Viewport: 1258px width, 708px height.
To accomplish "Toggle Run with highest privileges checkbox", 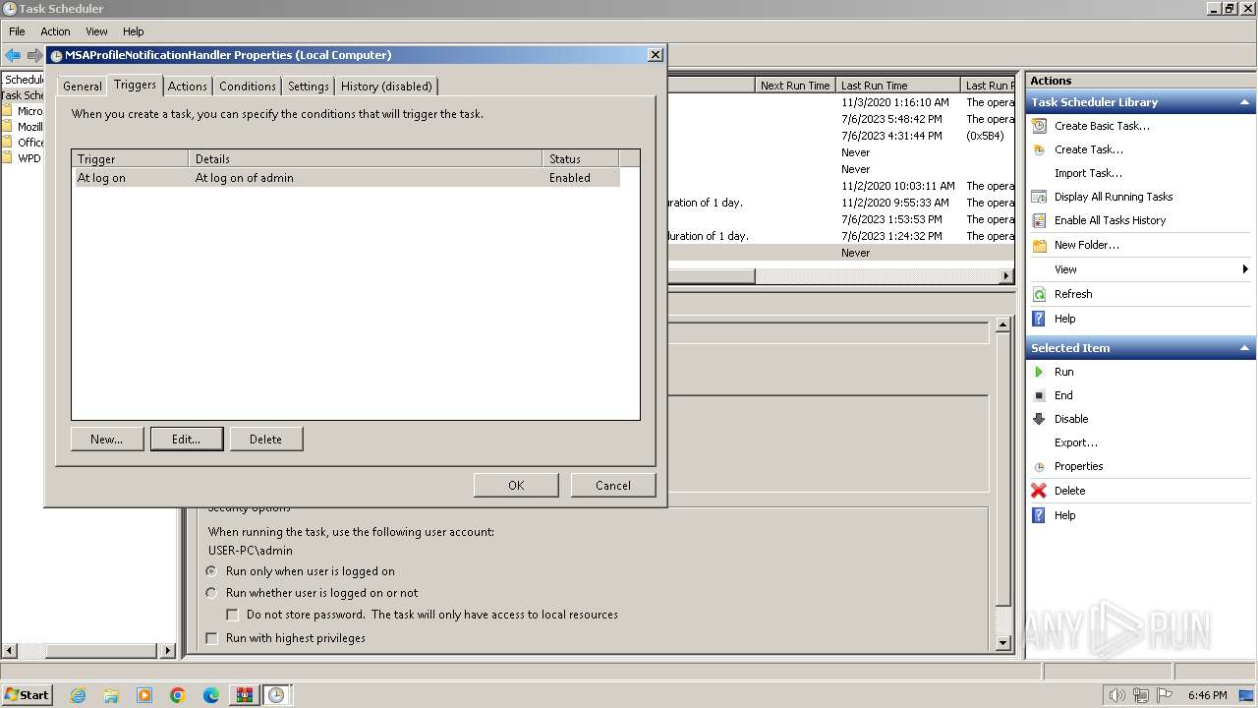I will [x=211, y=638].
